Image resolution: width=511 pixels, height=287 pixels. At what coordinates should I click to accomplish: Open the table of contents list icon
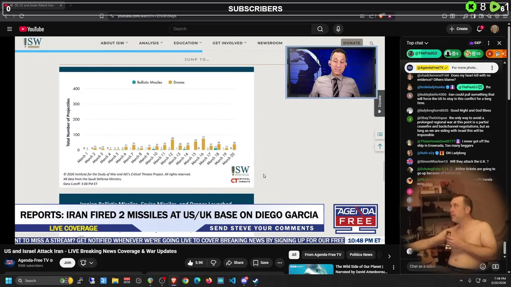pyautogui.click(x=380, y=134)
